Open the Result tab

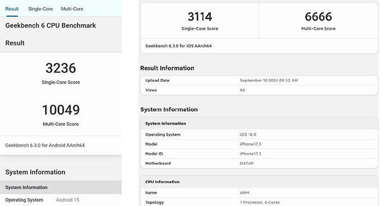tap(12, 9)
